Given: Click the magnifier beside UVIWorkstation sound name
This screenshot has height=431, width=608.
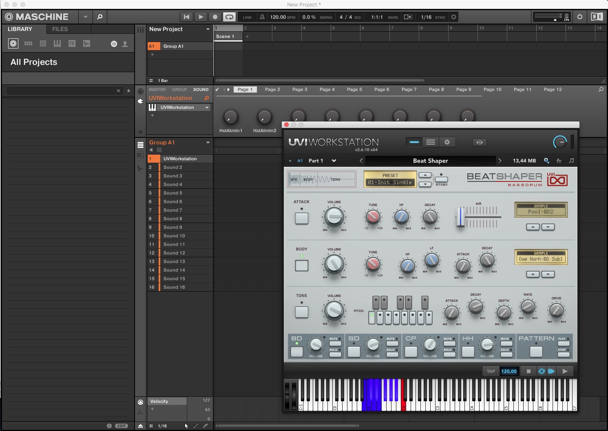Looking at the screenshot, I should point(206,98).
